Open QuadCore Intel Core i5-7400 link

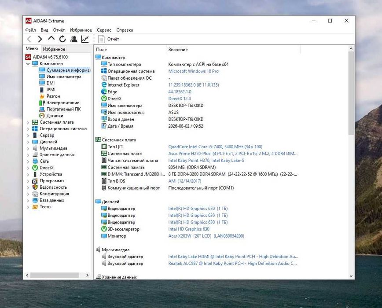(215, 147)
